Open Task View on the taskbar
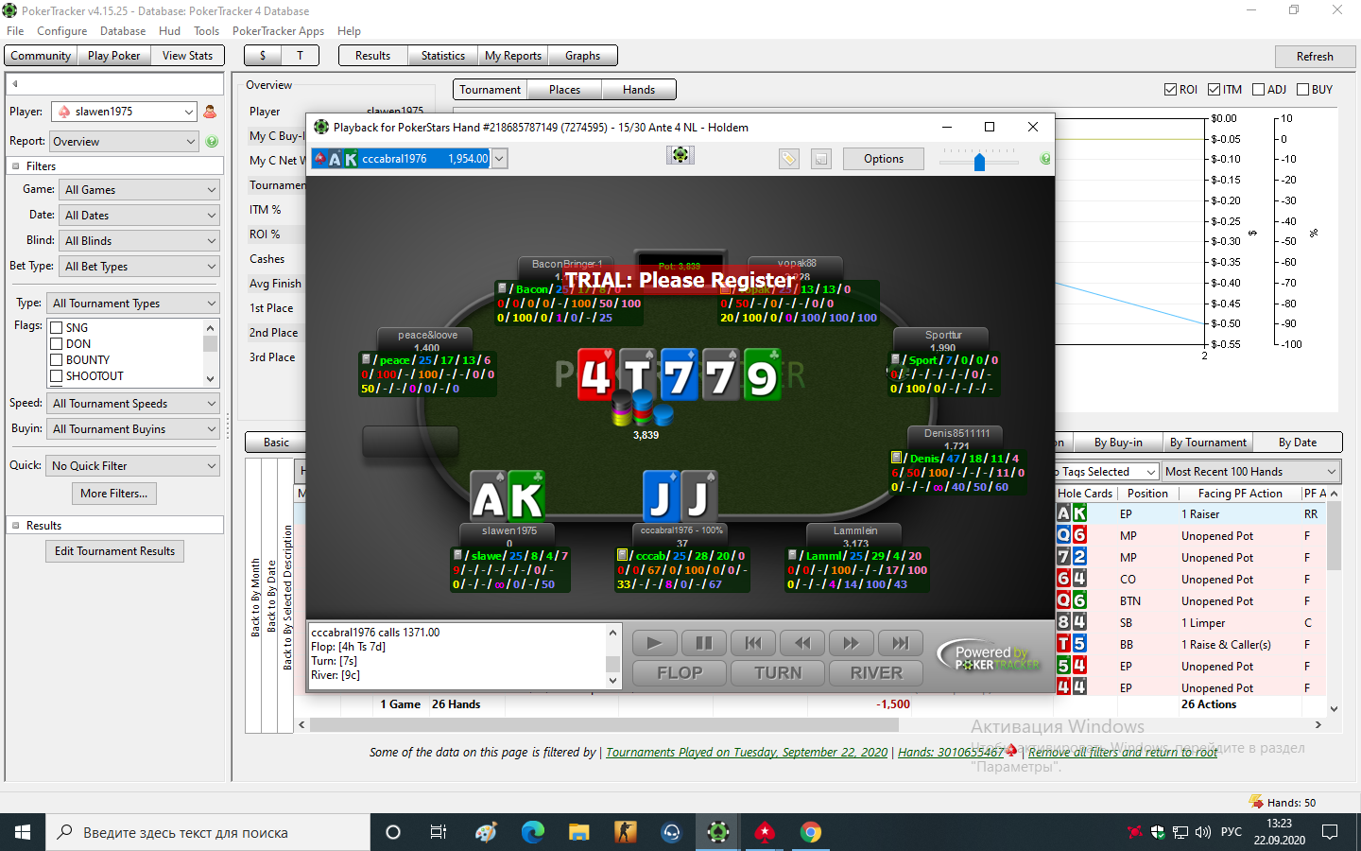 (439, 832)
